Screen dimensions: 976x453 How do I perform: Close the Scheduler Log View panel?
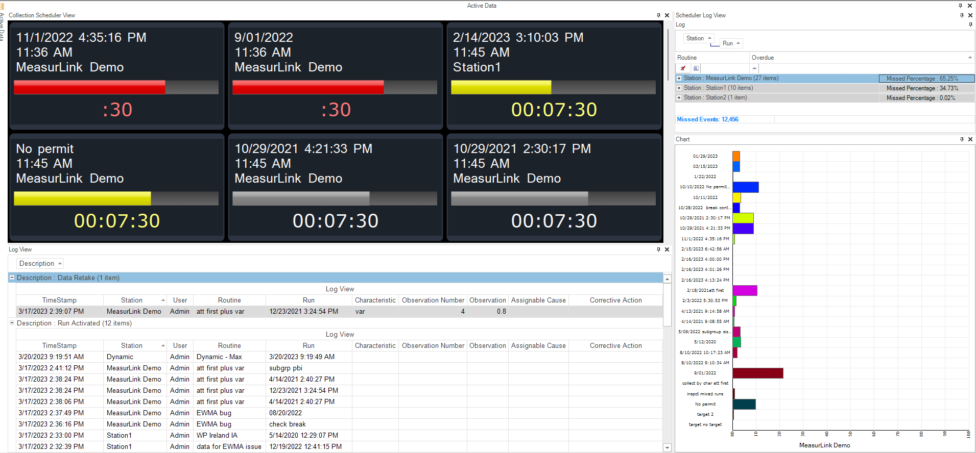tap(970, 15)
